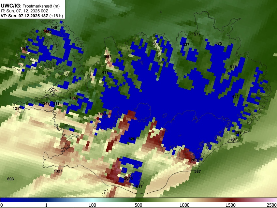Viewport: 277px width, 208px height.
Task: Select the 693 value over the ocean
Action: [x=10, y=179]
